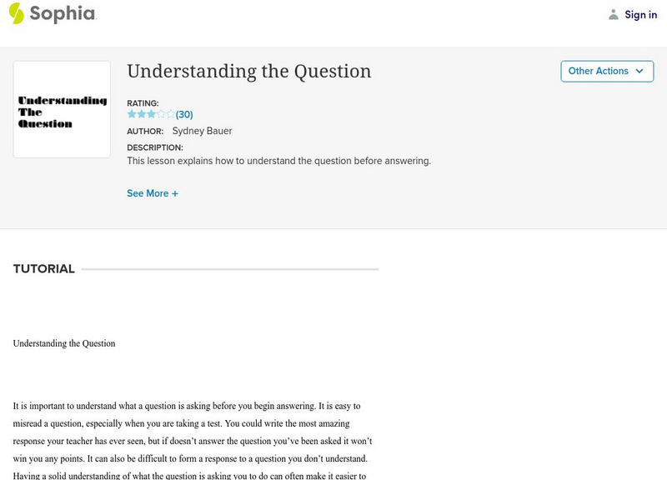Click the TUTORIAL section heading
This screenshot has width=667, height=480.
(x=44, y=269)
